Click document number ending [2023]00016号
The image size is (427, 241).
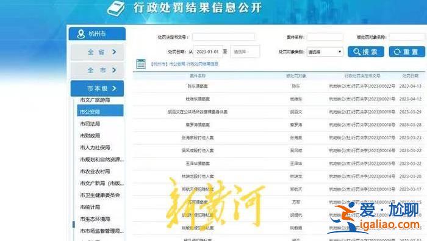(x=362, y=150)
